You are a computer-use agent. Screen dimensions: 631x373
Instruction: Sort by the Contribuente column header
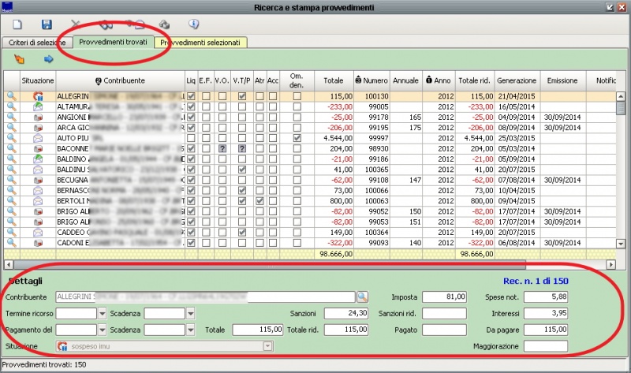tap(120, 80)
